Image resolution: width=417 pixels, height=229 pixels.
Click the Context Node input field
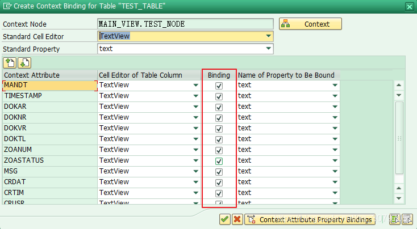pyautogui.click(x=185, y=24)
